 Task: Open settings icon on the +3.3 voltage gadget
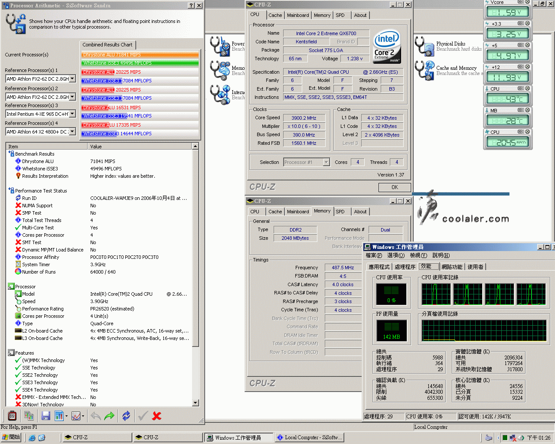[x=521, y=23]
